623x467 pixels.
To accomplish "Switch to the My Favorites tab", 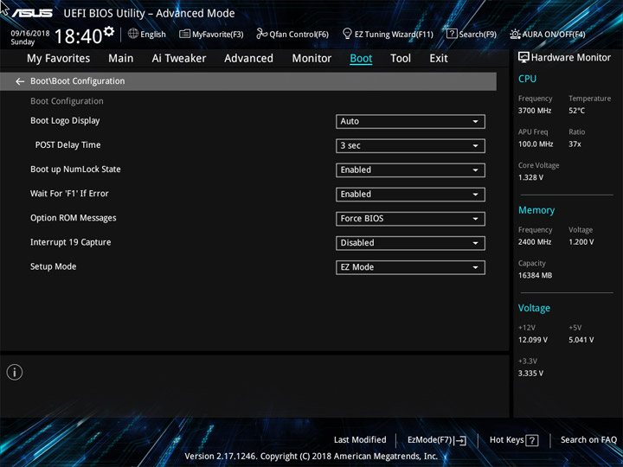I will (59, 59).
